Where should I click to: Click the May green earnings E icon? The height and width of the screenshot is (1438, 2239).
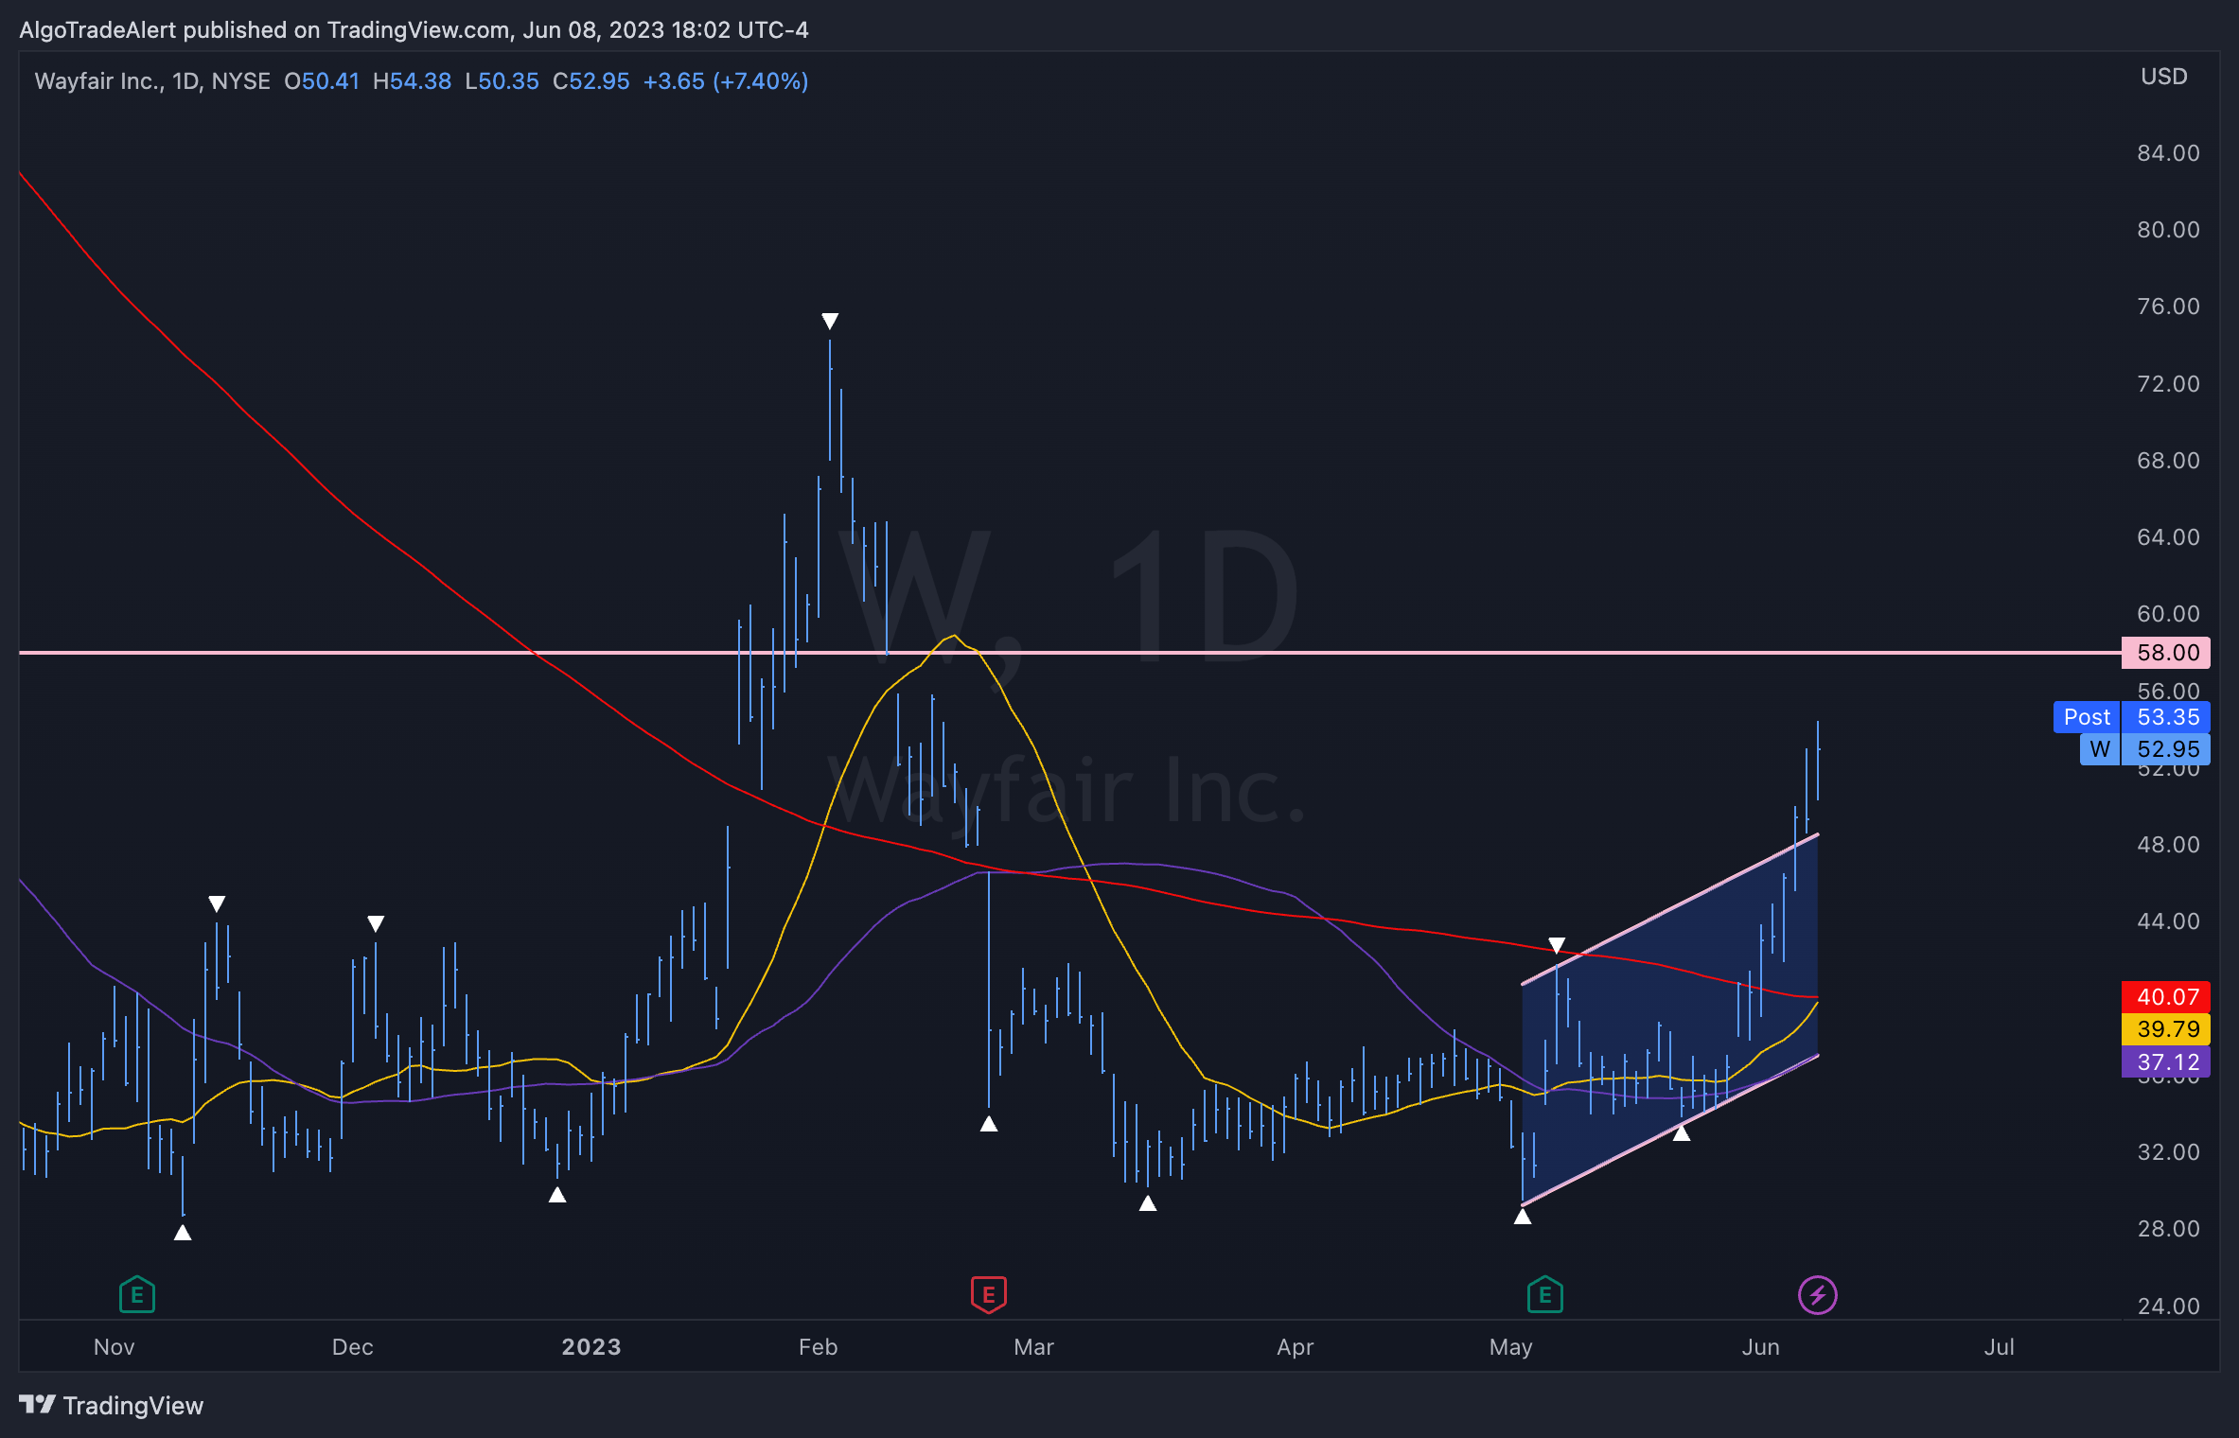[1545, 1294]
